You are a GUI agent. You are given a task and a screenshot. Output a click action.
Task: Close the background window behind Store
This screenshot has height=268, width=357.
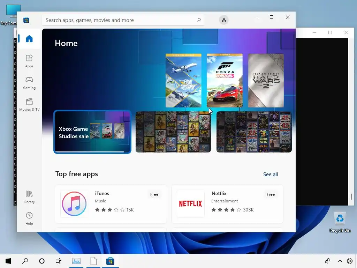point(346,32)
